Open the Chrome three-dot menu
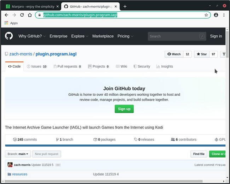 point(224,15)
